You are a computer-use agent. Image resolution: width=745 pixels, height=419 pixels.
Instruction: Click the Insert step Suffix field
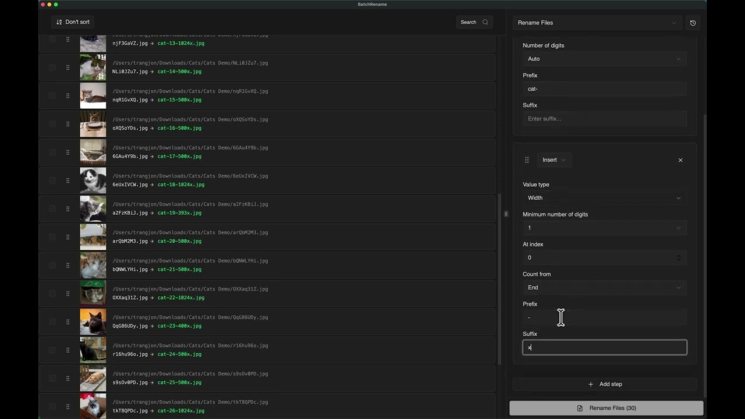[605, 347]
